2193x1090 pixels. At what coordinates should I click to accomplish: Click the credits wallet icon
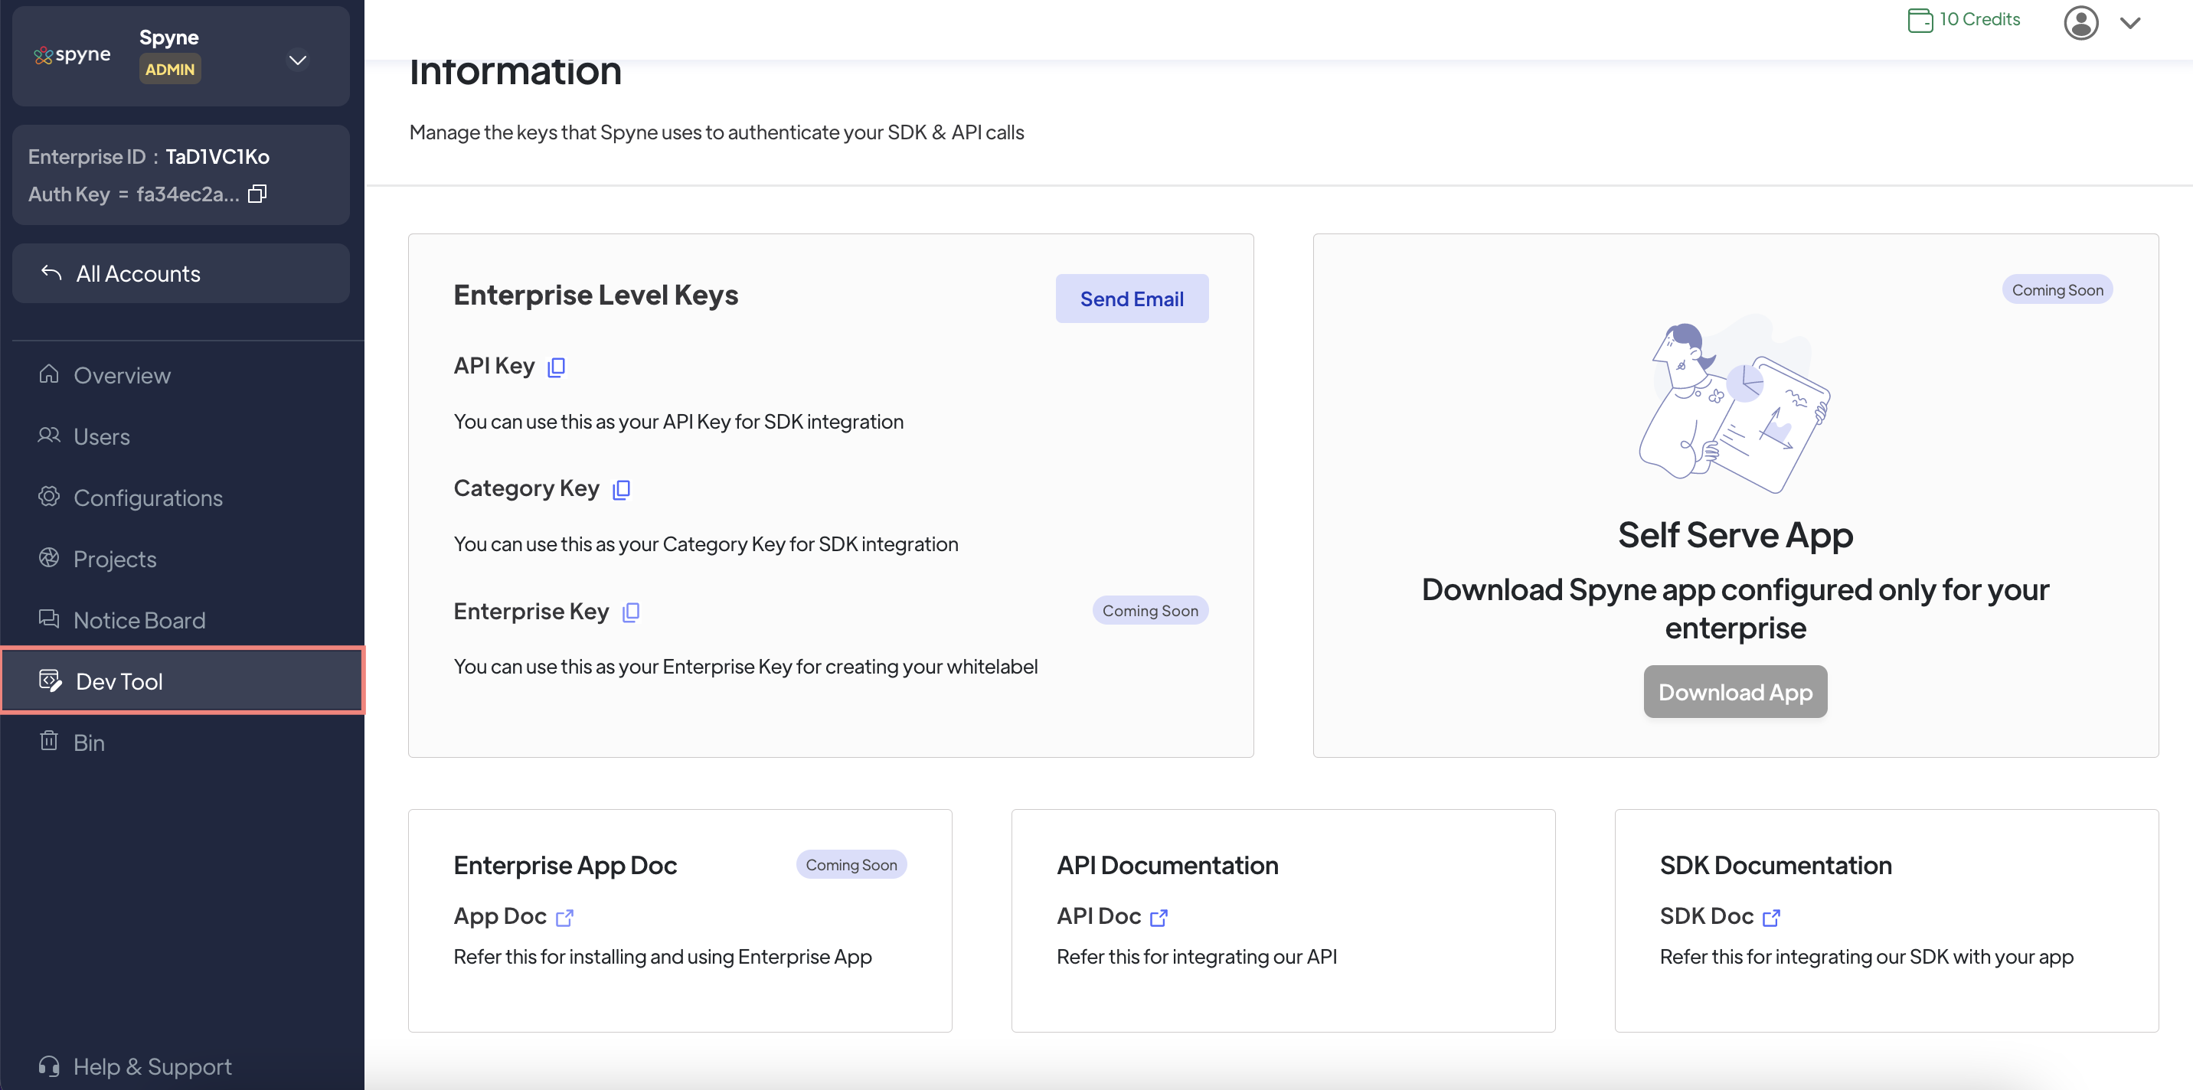(x=1920, y=20)
